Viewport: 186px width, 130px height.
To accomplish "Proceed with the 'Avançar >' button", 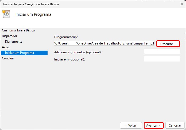I will pyautogui.click(x=154, y=125).
